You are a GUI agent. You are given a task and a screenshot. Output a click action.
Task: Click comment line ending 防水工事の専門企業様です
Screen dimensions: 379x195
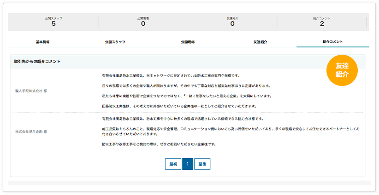(171, 76)
